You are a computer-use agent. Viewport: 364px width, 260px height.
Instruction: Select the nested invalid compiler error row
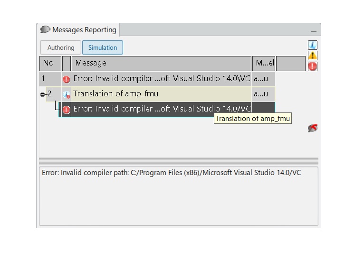point(162,109)
